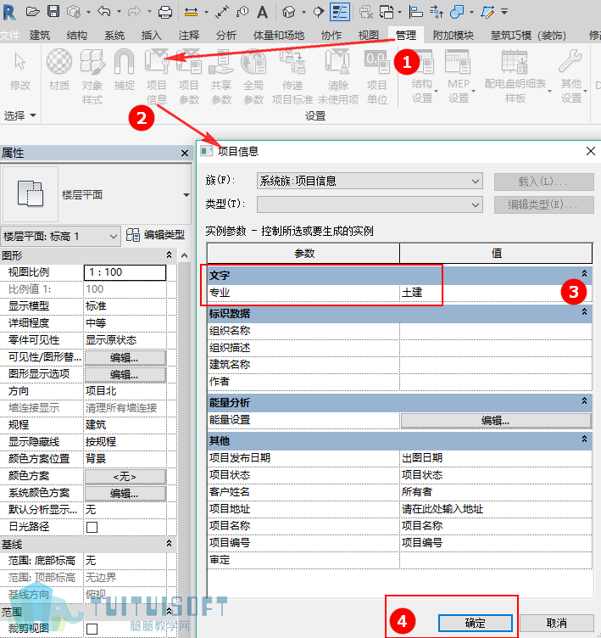Open Object Styles (对象样式) tool
Image resolution: width=601 pixels, height=638 pixels.
point(92,76)
